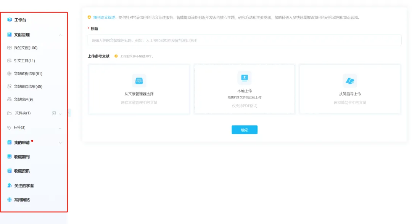412x224 pixels.
Task: Open 引文工具(11) menu item
Action: pos(24,61)
